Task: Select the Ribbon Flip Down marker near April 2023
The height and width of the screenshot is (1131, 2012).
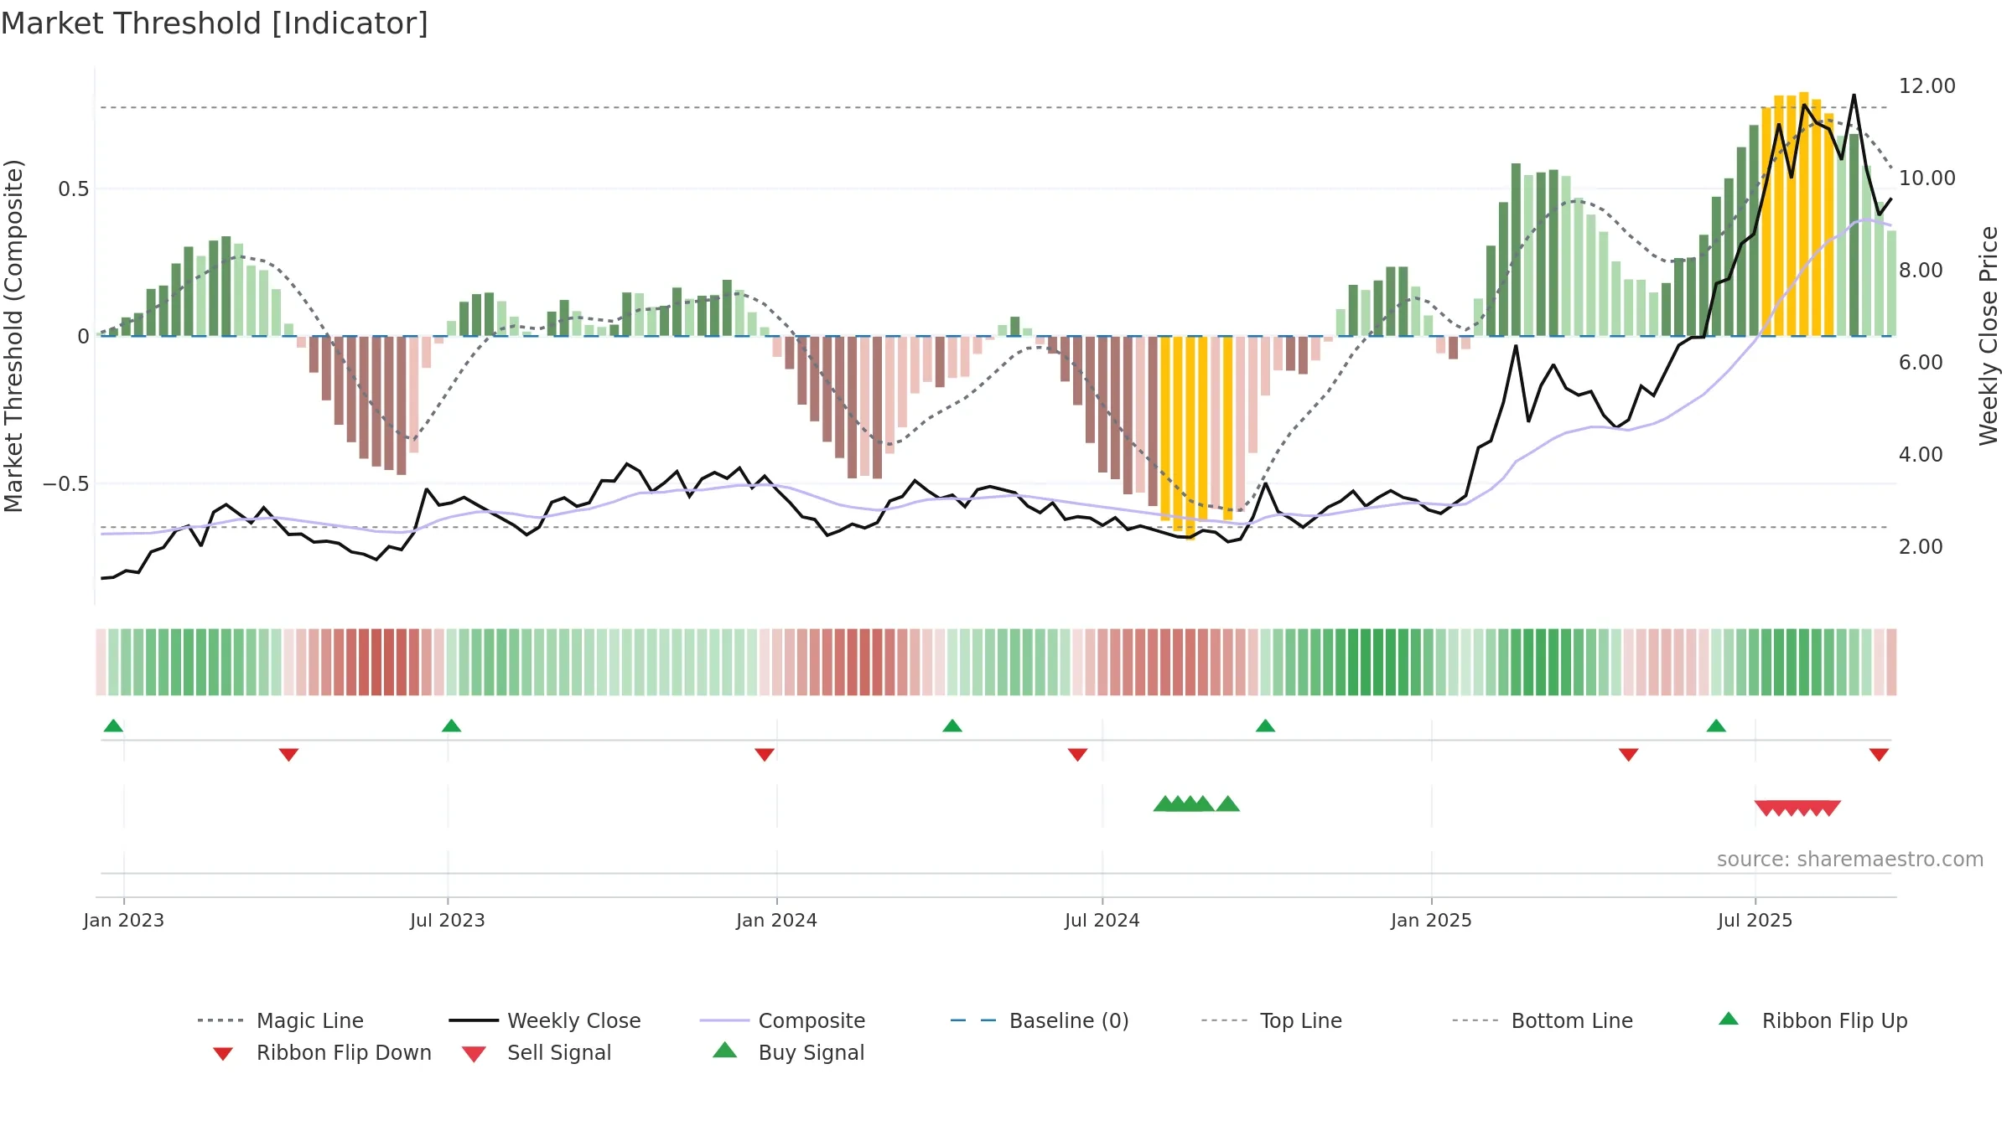Action: (288, 755)
